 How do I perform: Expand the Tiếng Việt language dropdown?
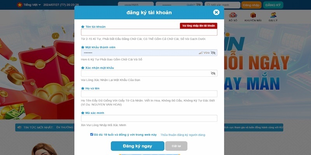pyautogui.click(x=32, y=5)
